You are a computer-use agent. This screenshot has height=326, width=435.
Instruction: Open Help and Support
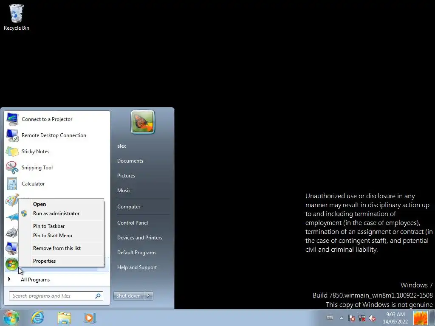pos(137,267)
